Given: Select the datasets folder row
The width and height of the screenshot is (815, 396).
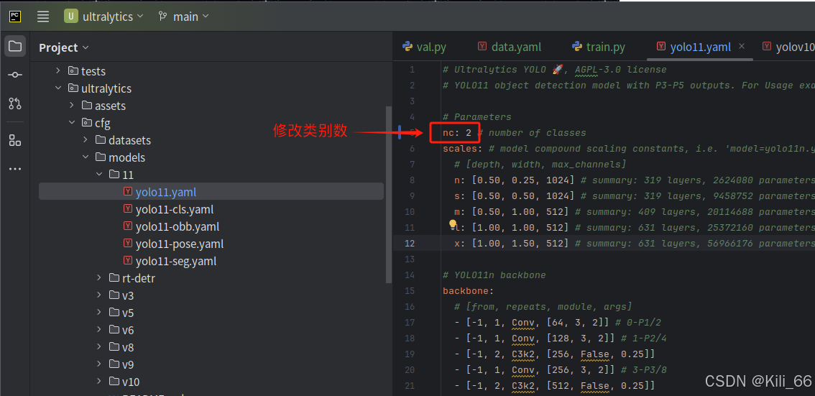Looking at the screenshot, I should pos(211,140).
